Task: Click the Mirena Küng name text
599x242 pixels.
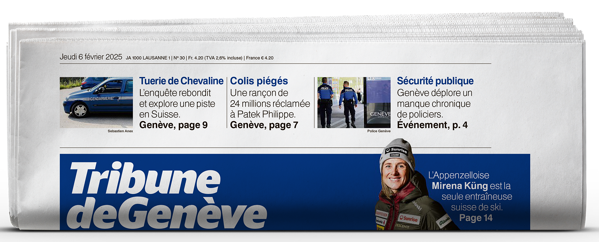Action: (x=460, y=186)
